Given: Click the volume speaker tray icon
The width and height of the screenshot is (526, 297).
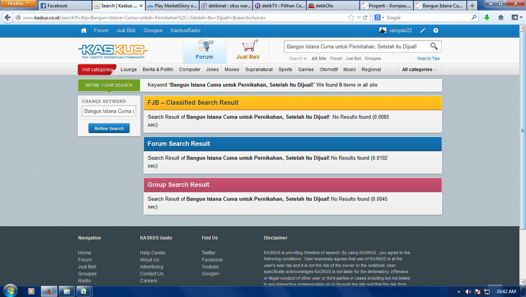Looking at the screenshot, I should pyautogui.click(x=468, y=292).
